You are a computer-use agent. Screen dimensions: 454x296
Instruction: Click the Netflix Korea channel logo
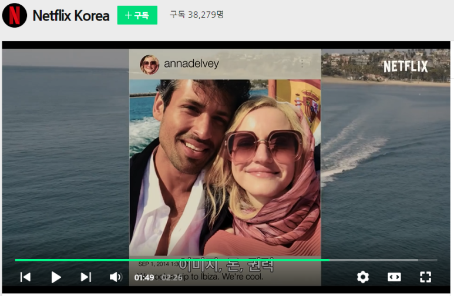pos(15,15)
